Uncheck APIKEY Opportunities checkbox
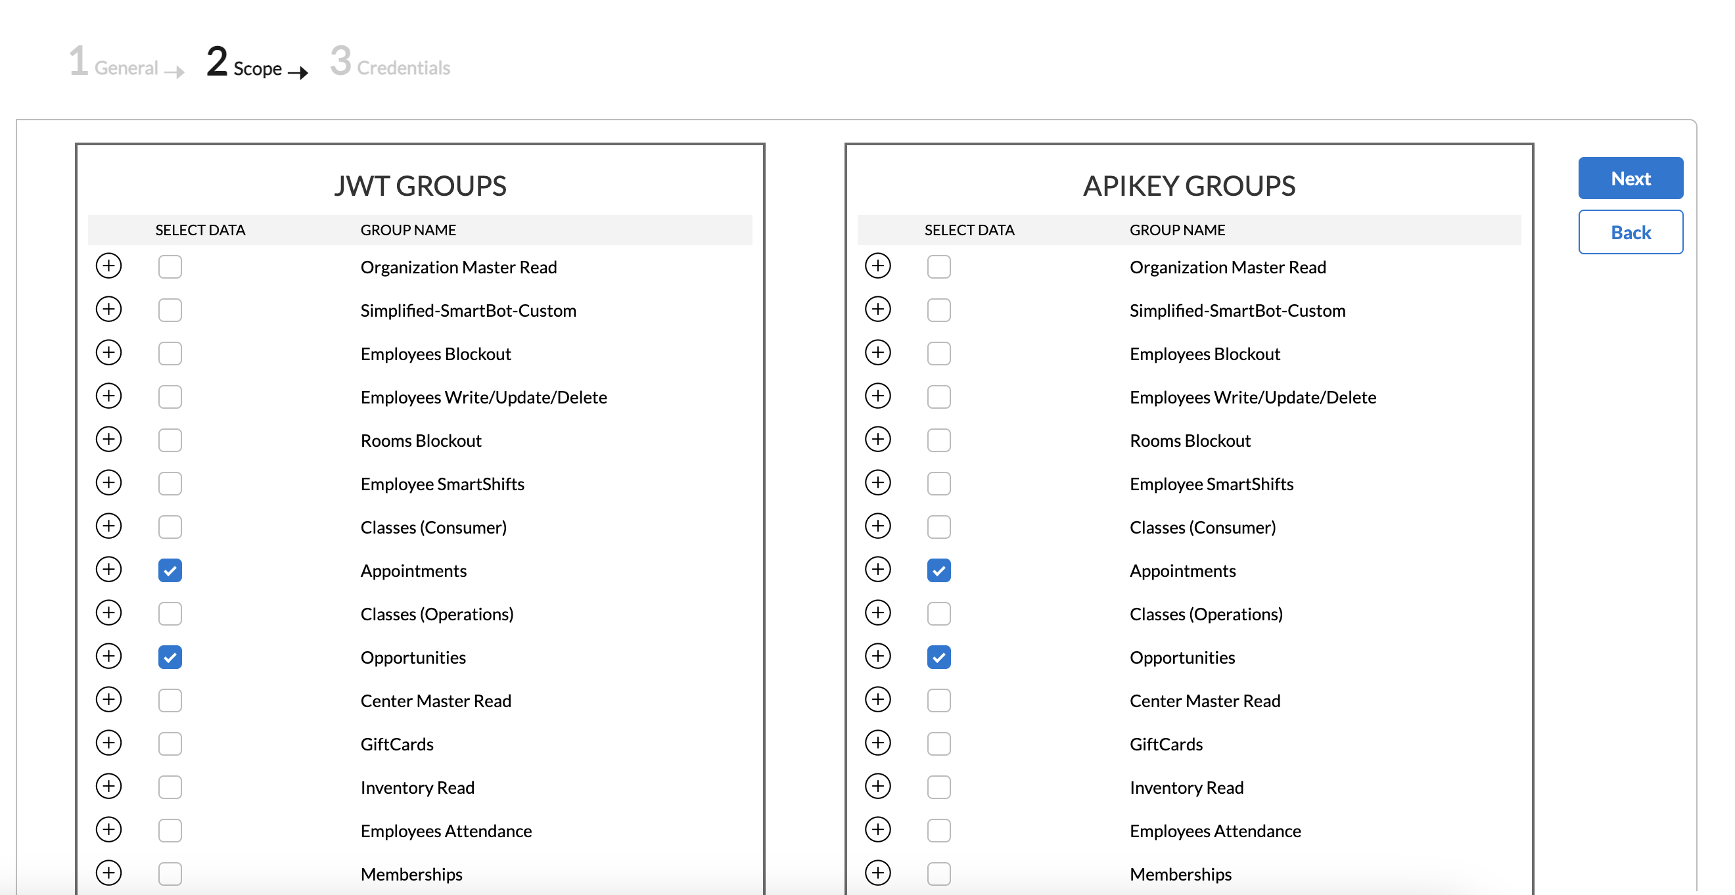Image resolution: width=1735 pixels, height=895 pixels. tap(939, 657)
